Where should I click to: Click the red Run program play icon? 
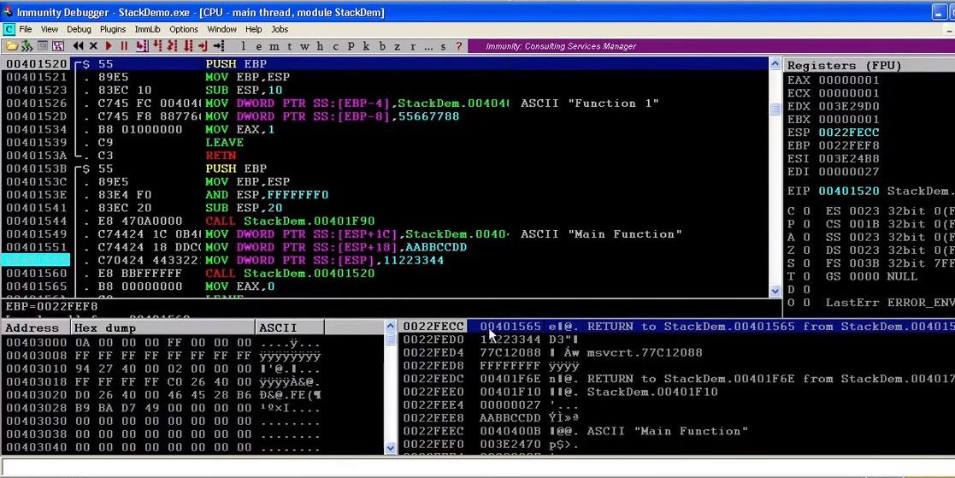click(109, 45)
